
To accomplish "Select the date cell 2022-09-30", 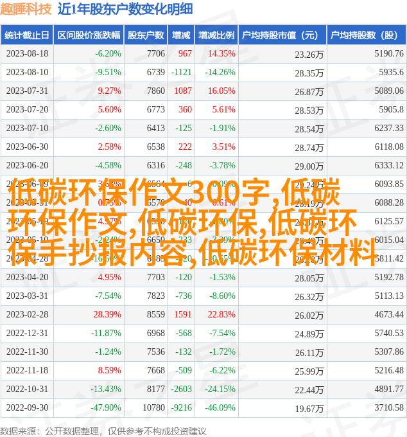I will pyautogui.click(x=27, y=408).
